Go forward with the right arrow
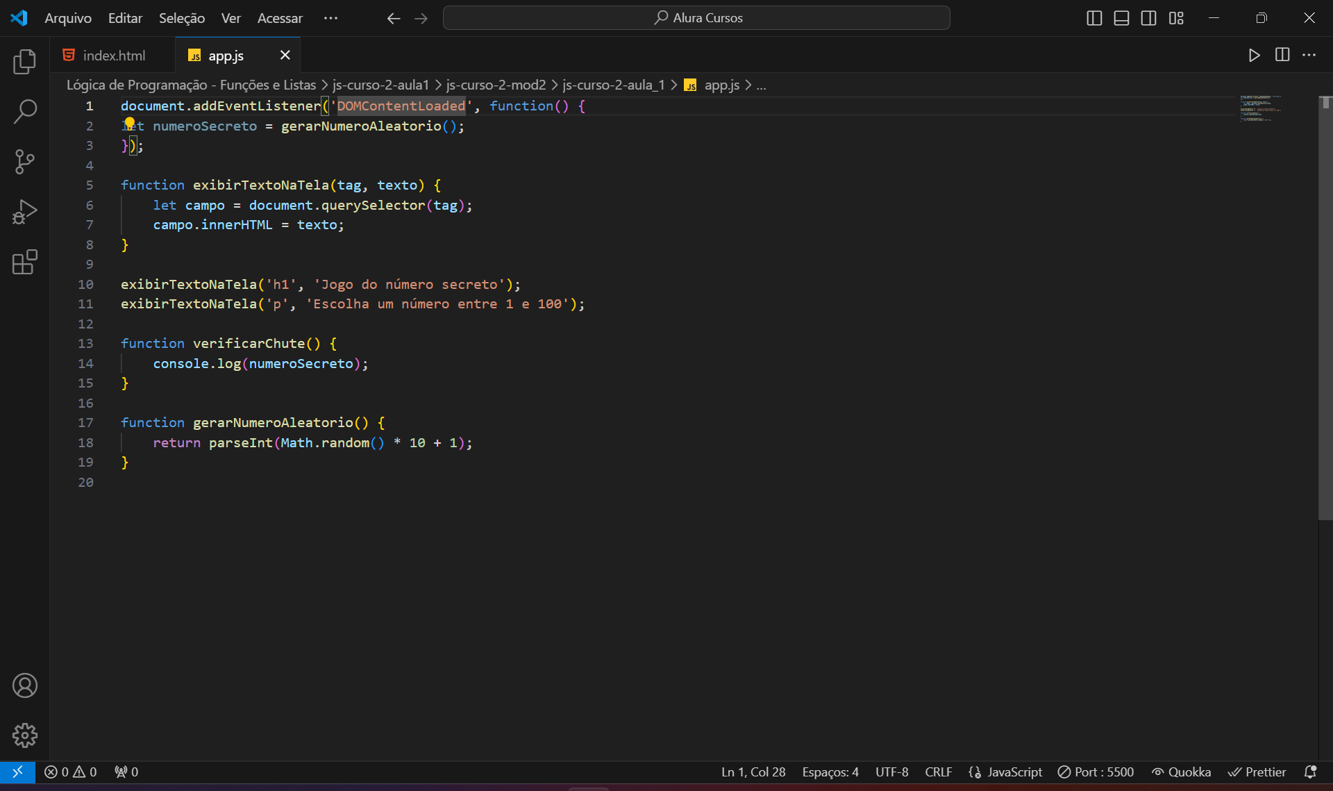 click(421, 18)
